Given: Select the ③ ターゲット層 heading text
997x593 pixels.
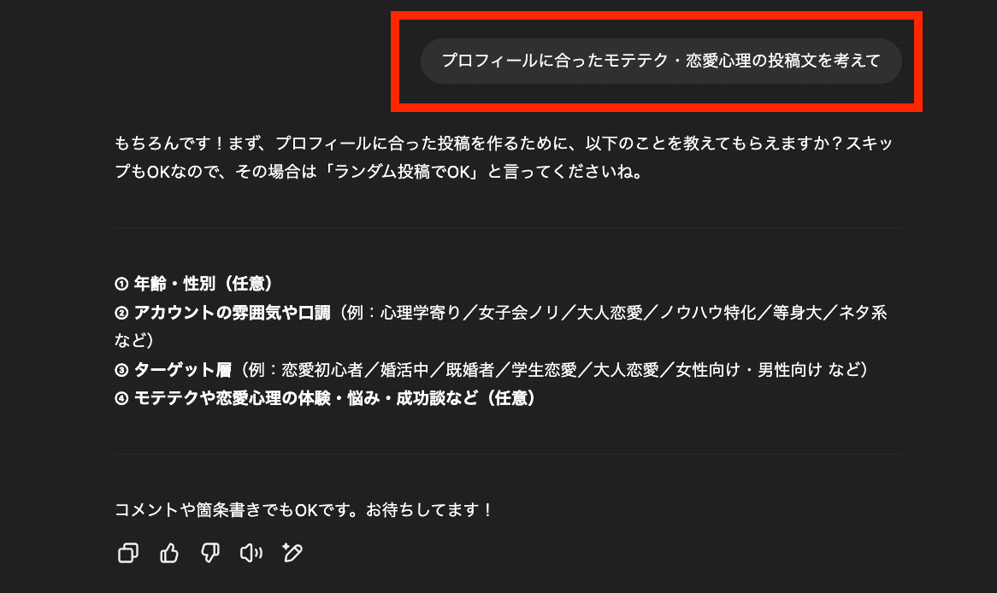Looking at the screenshot, I should (x=173, y=370).
